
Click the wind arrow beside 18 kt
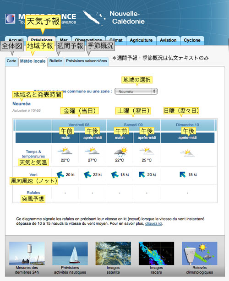click(115, 174)
